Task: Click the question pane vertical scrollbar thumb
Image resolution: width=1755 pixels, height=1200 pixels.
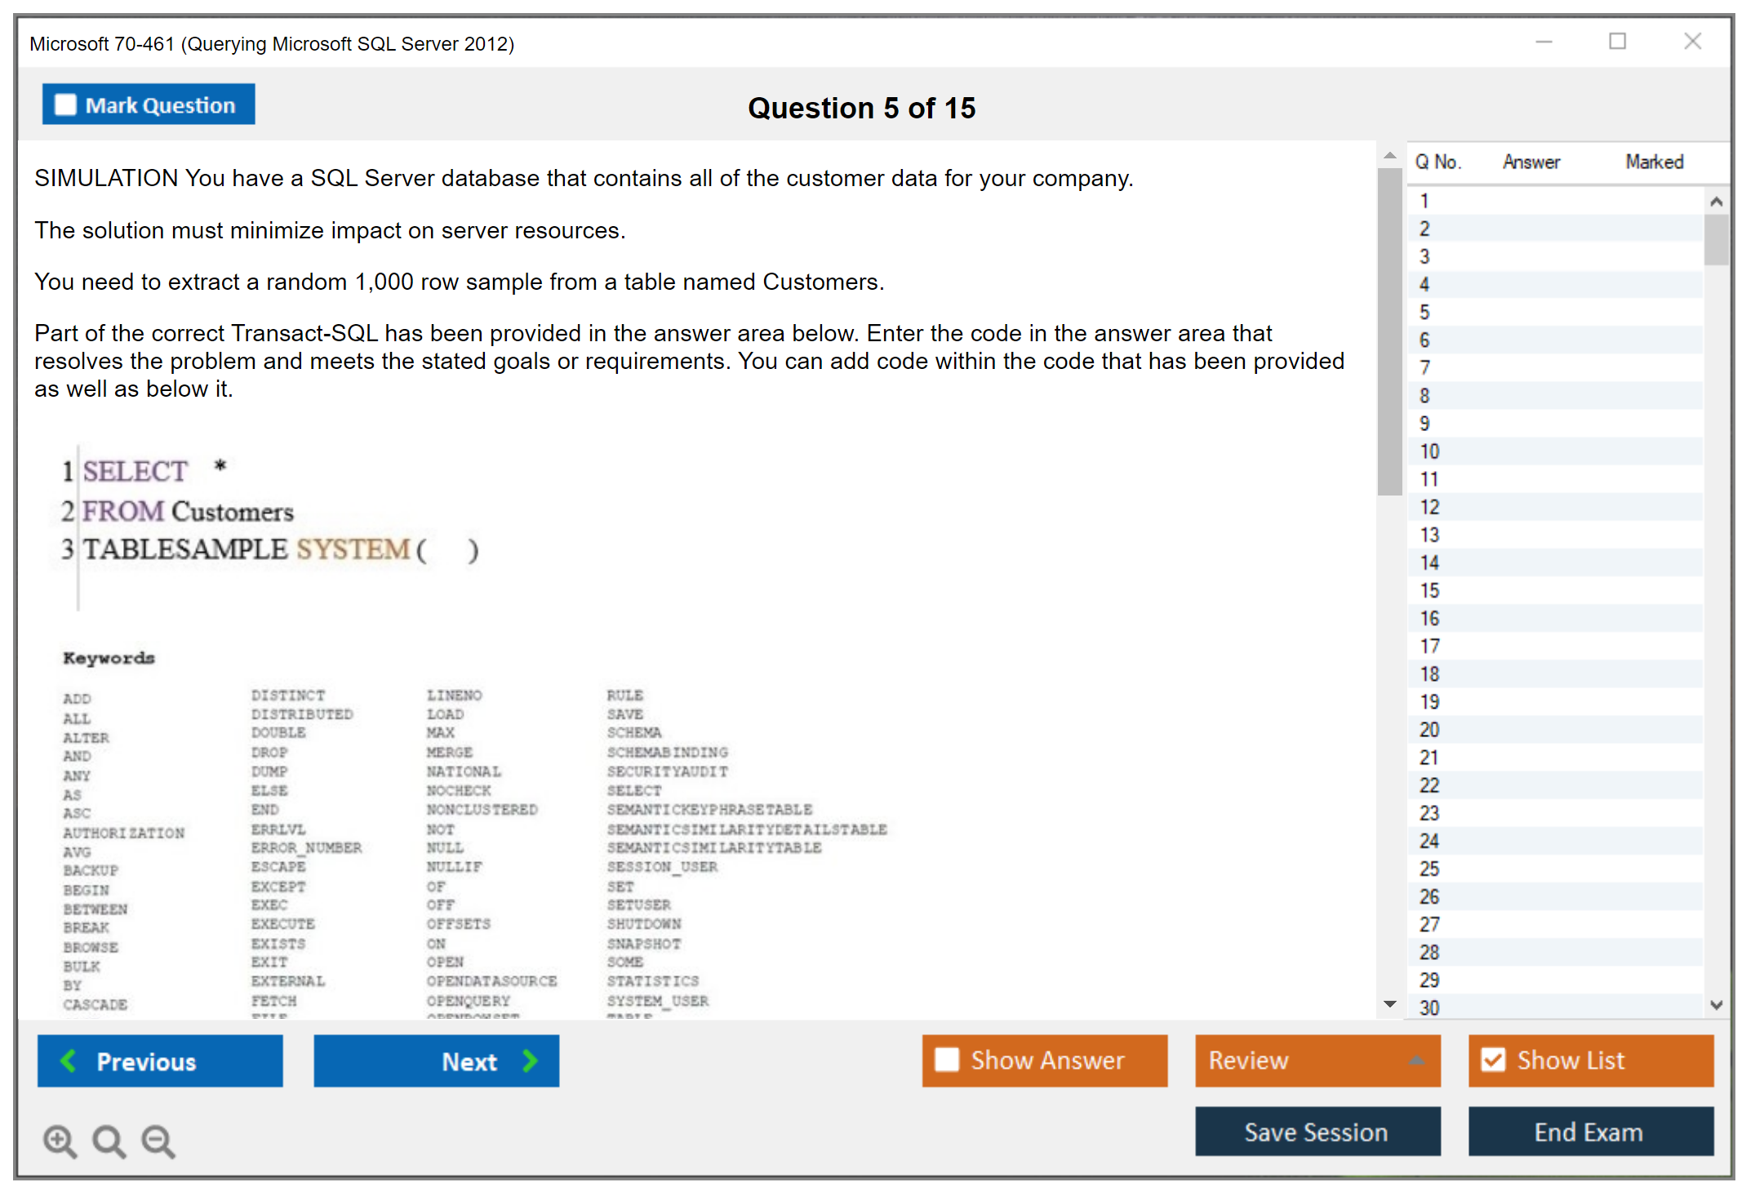Action: point(1389,331)
